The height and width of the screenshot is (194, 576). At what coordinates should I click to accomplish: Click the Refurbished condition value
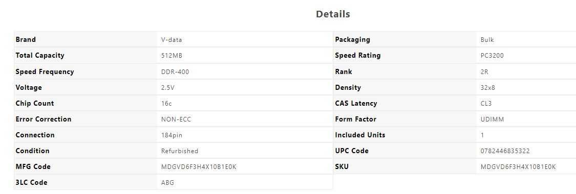[x=180, y=151]
